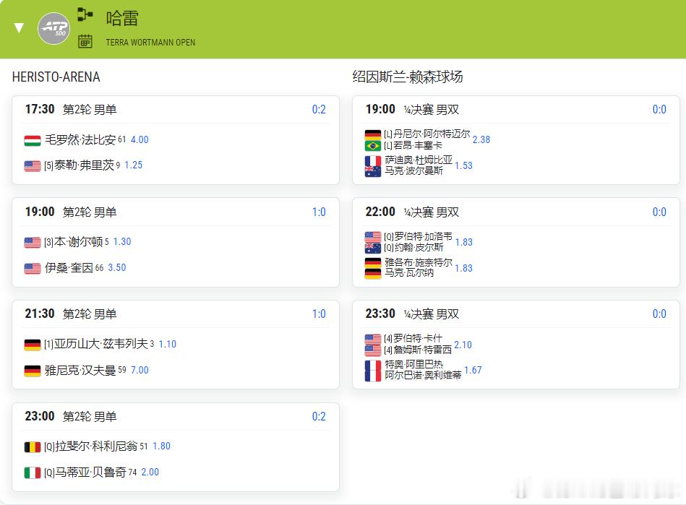The image size is (686, 505).
Task: Open score 1:0 of 19:00 singles match
Action: coord(319,212)
